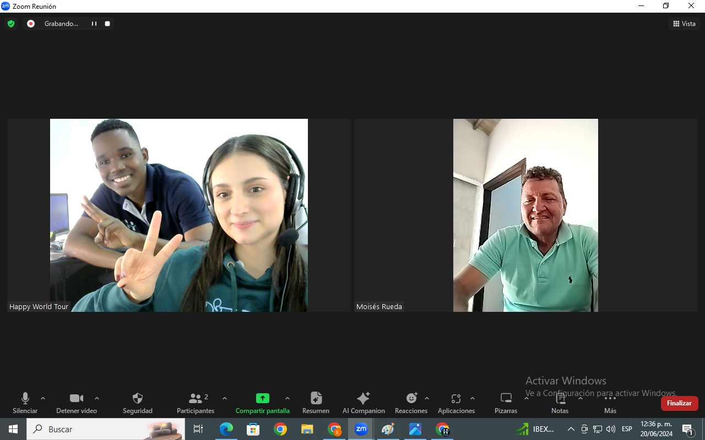Switch the ESP input language

[x=627, y=429]
